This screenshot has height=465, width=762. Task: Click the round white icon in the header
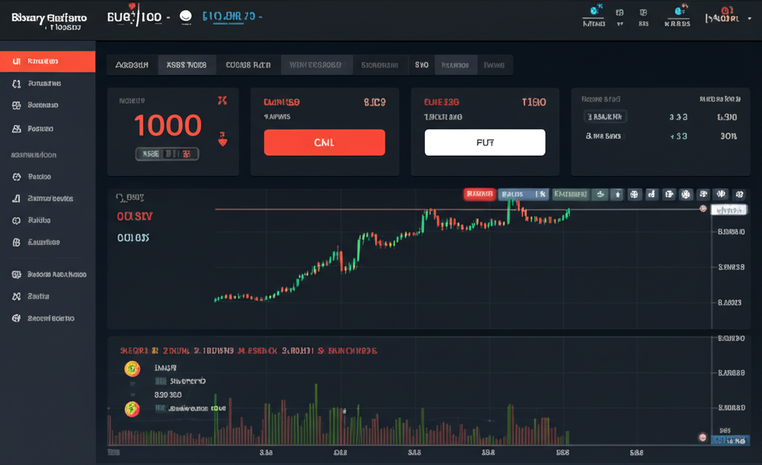pyautogui.click(x=186, y=16)
